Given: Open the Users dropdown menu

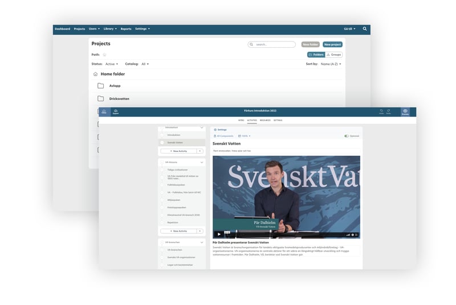Looking at the screenshot, I should (x=94, y=28).
